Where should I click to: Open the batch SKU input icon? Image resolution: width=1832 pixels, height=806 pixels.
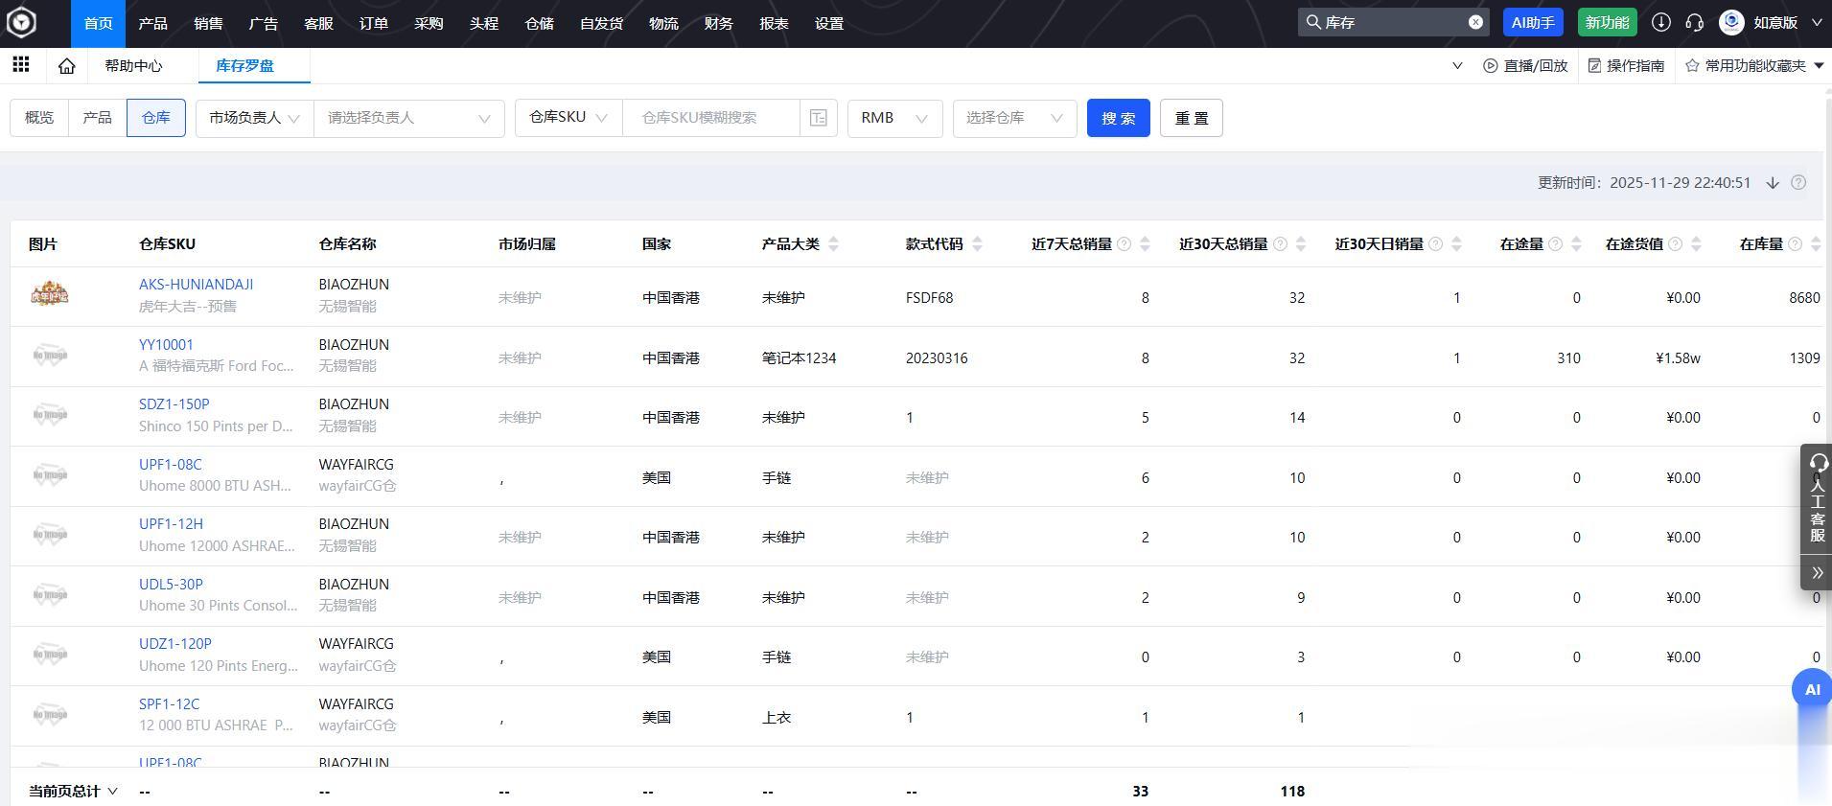pyautogui.click(x=819, y=118)
